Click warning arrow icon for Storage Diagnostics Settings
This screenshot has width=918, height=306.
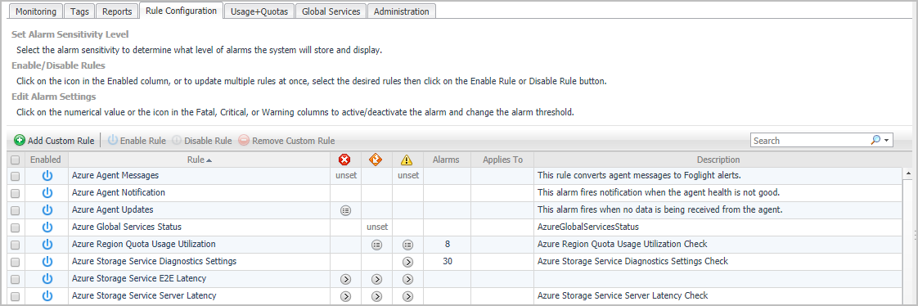pos(408,262)
